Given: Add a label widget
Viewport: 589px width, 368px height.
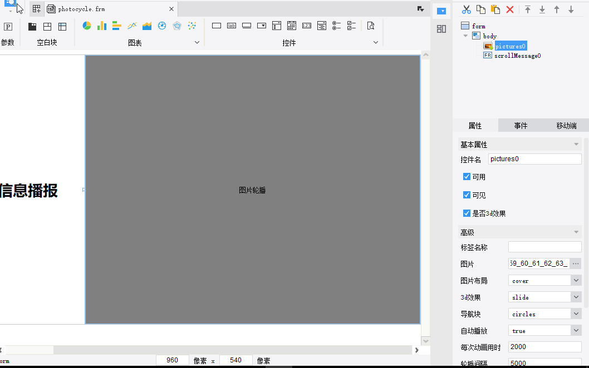Looking at the screenshot, I should pos(232,26).
